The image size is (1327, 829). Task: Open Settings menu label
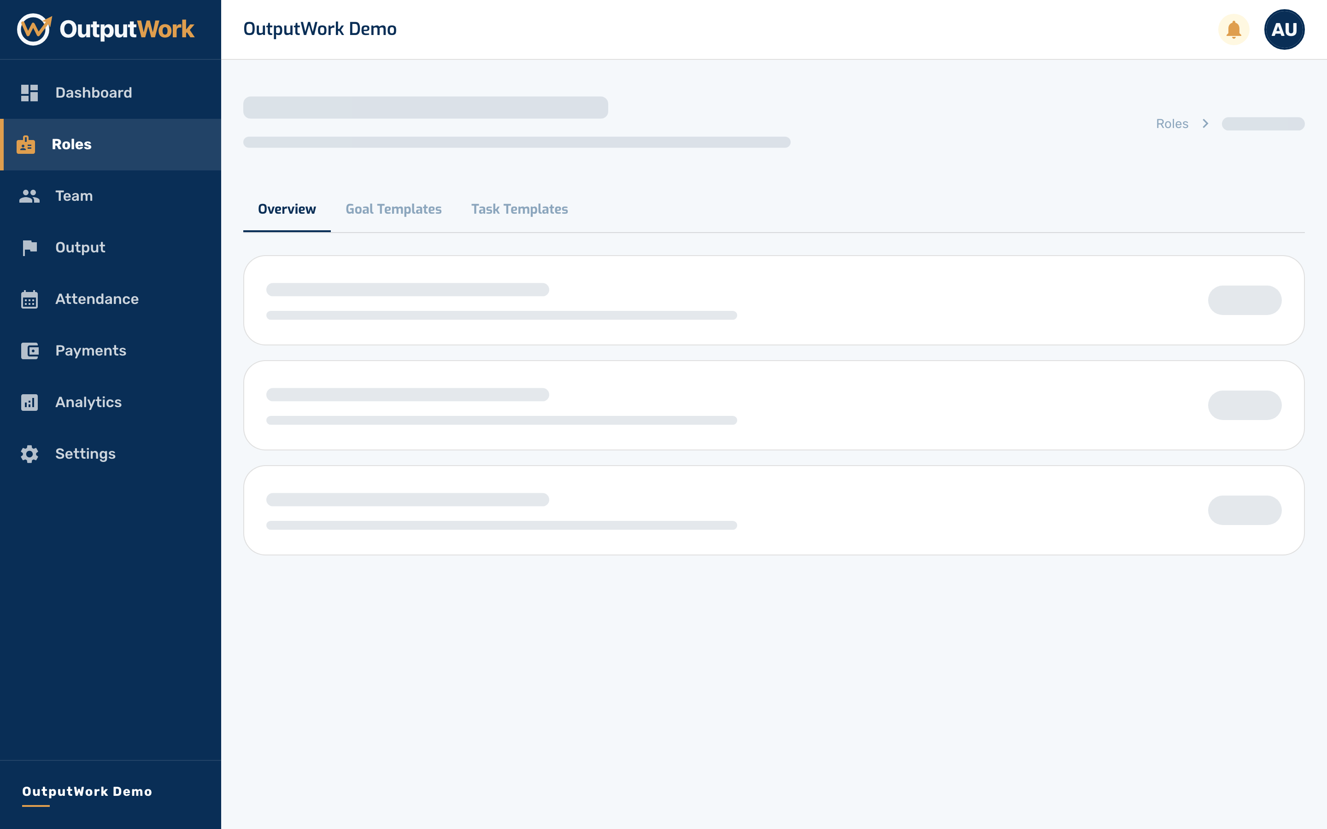(86, 454)
